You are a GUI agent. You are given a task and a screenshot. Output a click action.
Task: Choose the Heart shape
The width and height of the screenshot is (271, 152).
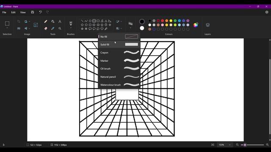coord(102,29)
